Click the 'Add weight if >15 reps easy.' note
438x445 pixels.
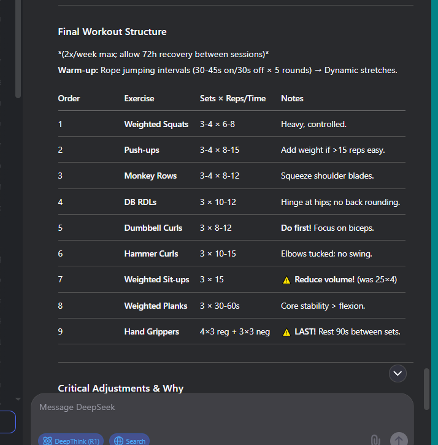click(332, 150)
